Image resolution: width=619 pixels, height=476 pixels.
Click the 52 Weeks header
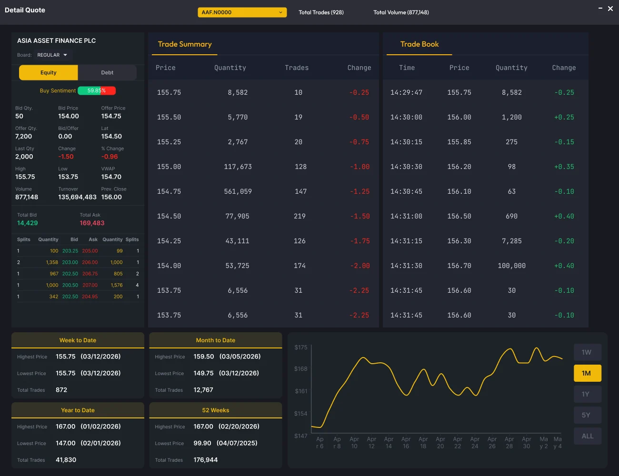point(216,410)
